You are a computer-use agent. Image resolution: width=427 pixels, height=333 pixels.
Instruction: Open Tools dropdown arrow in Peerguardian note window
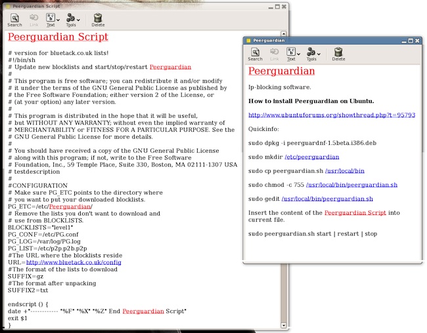(319, 54)
